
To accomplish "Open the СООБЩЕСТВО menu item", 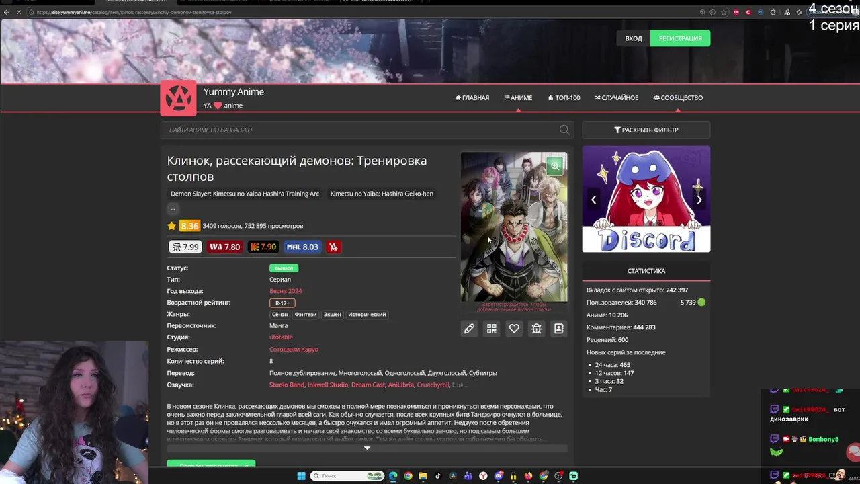I will coord(678,97).
